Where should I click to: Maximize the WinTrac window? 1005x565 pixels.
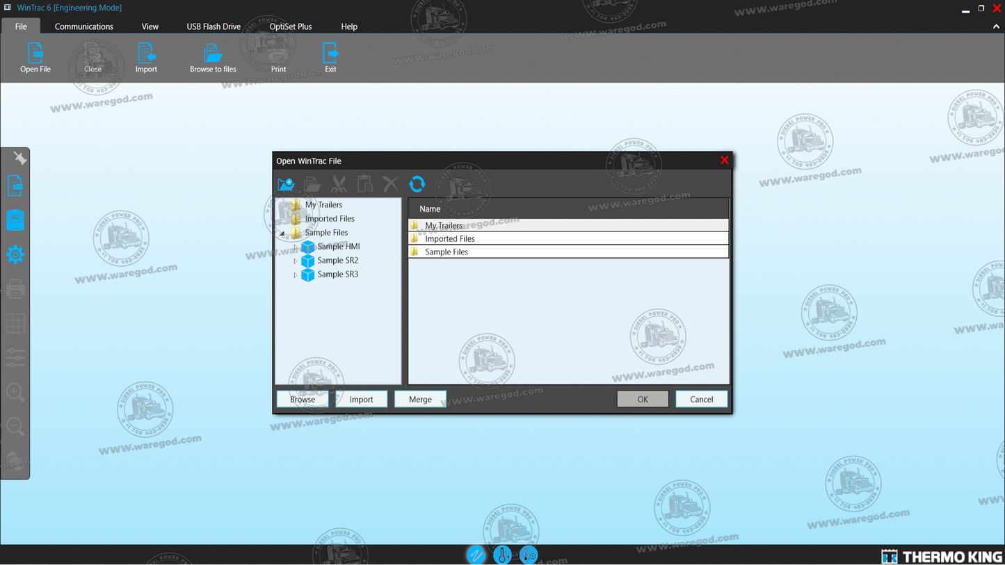tap(981, 8)
